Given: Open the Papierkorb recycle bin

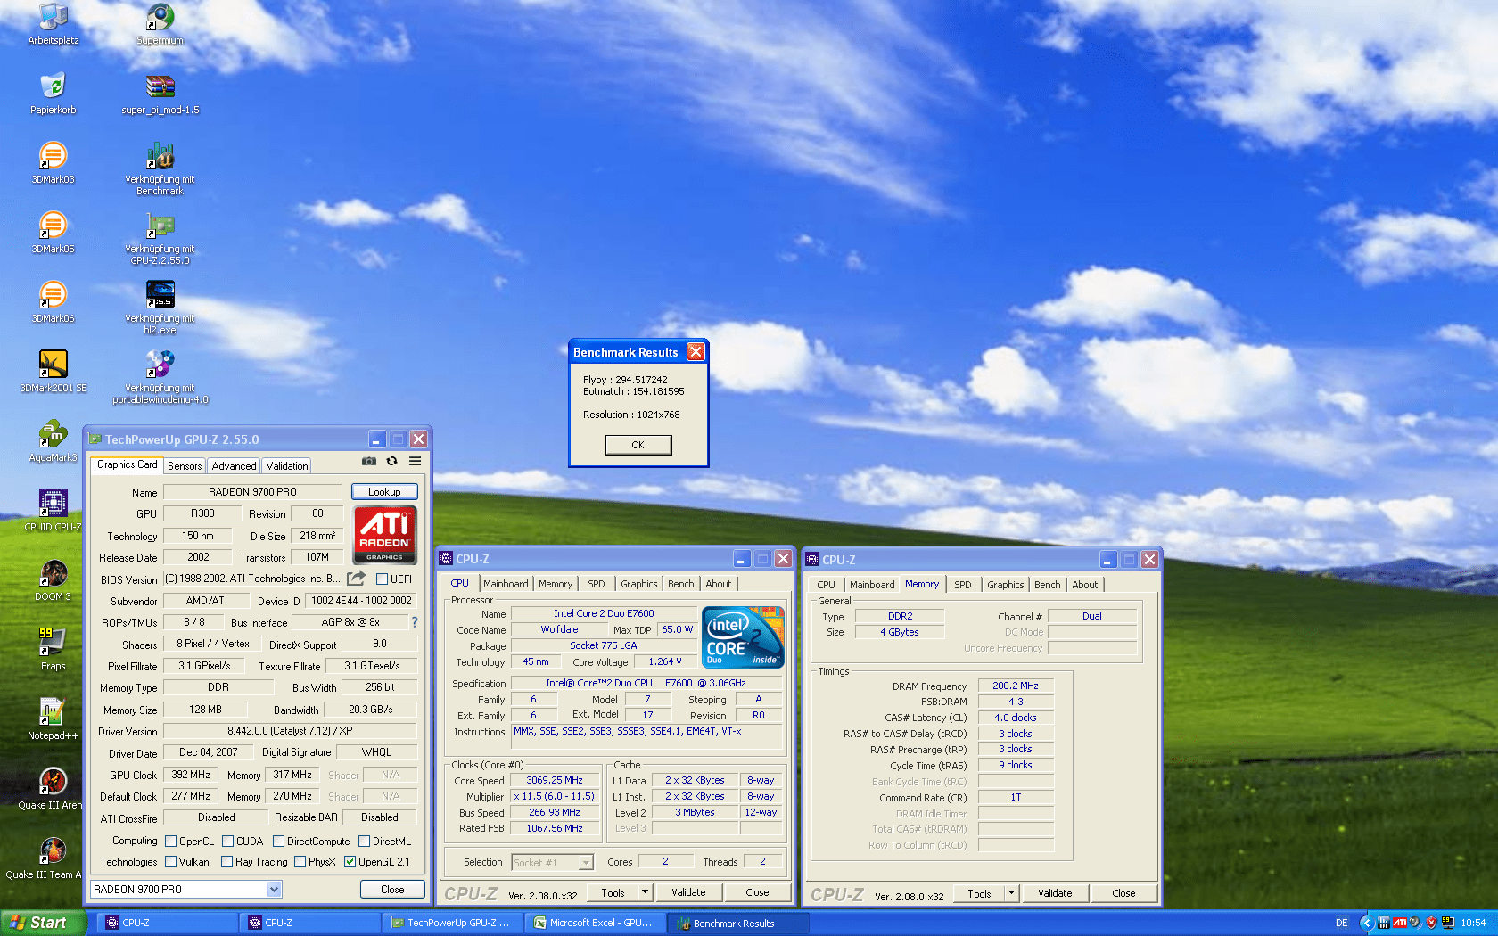Looking at the screenshot, I should 53,94.
